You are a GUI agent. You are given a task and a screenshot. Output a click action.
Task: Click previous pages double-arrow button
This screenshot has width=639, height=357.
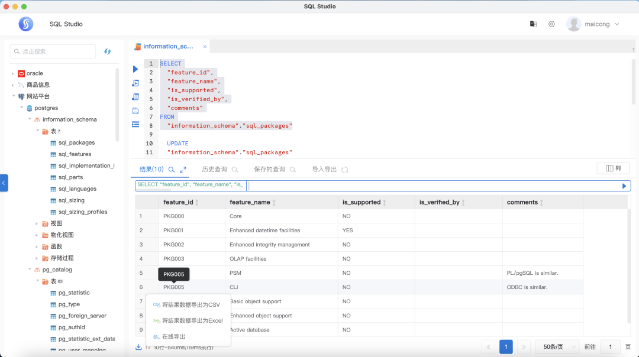pos(488,347)
